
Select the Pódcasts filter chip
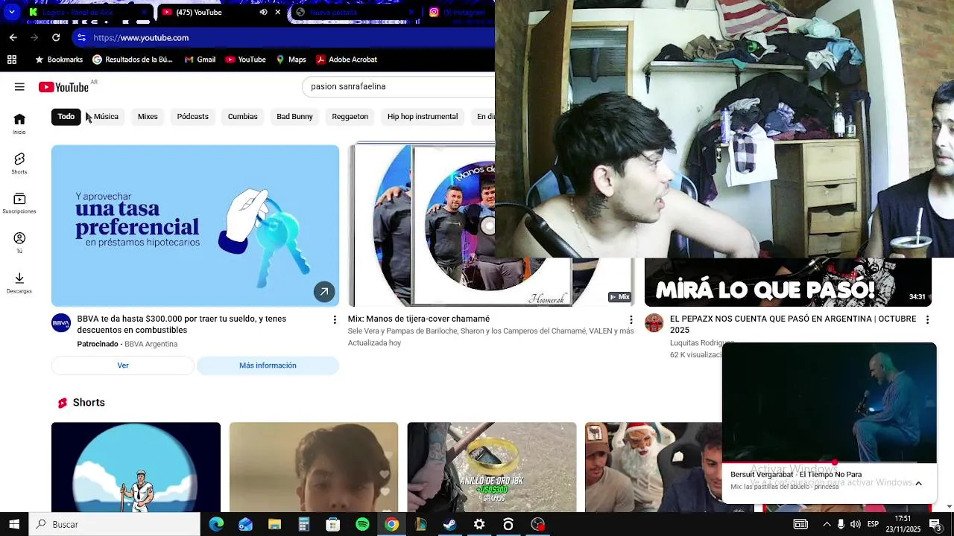[x=193, y=117]
